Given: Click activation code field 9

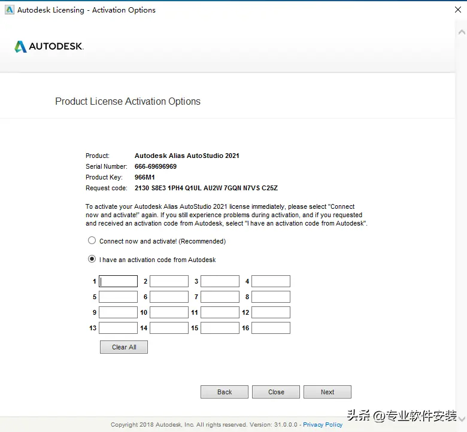Looking at the screenshot, I should (x=118, y=312).
